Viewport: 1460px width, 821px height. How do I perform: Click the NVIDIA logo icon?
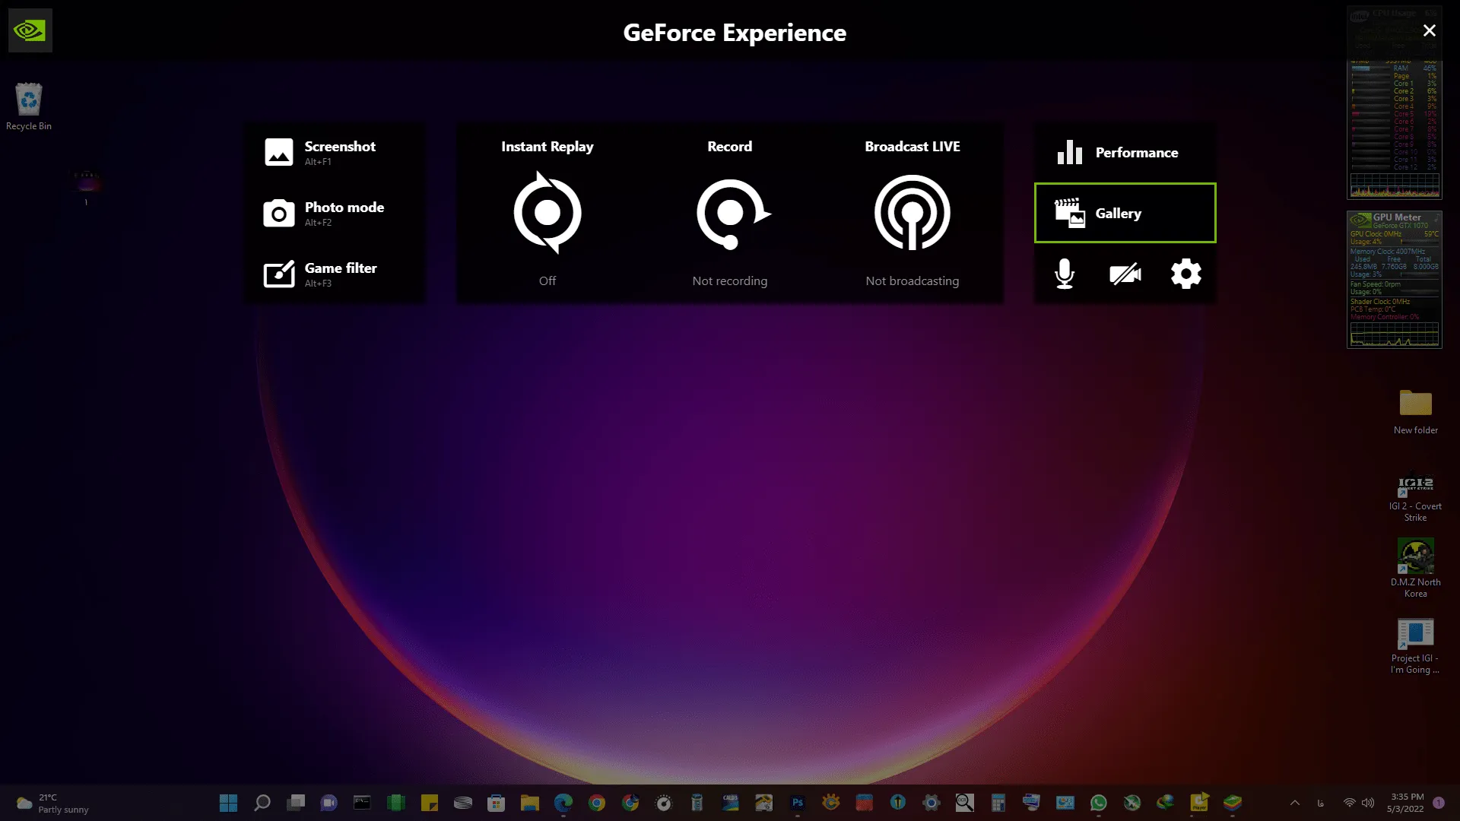(x=30, y=30)
